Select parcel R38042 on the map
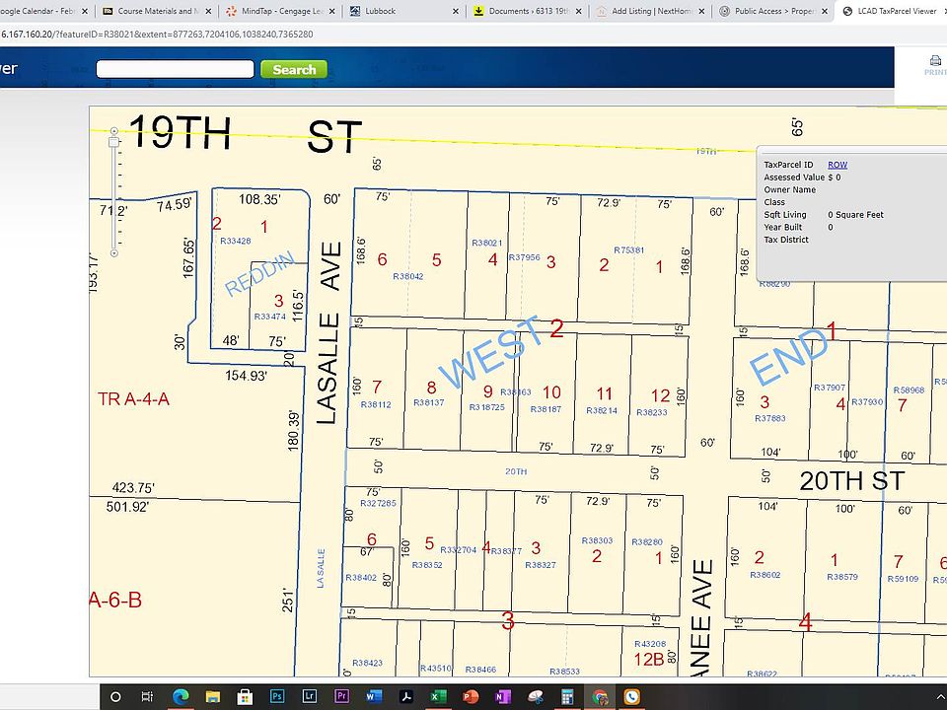The height and width of the screenshot is (710, 947). (x=408, y=276)
